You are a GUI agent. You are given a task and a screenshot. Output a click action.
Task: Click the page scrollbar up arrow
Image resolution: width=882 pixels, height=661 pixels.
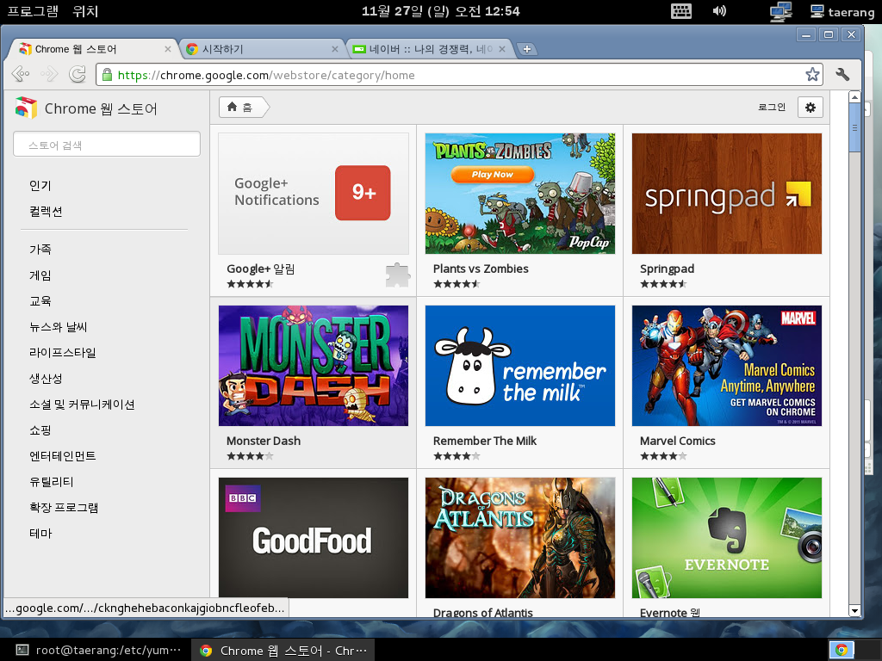[x=854, y=96]
